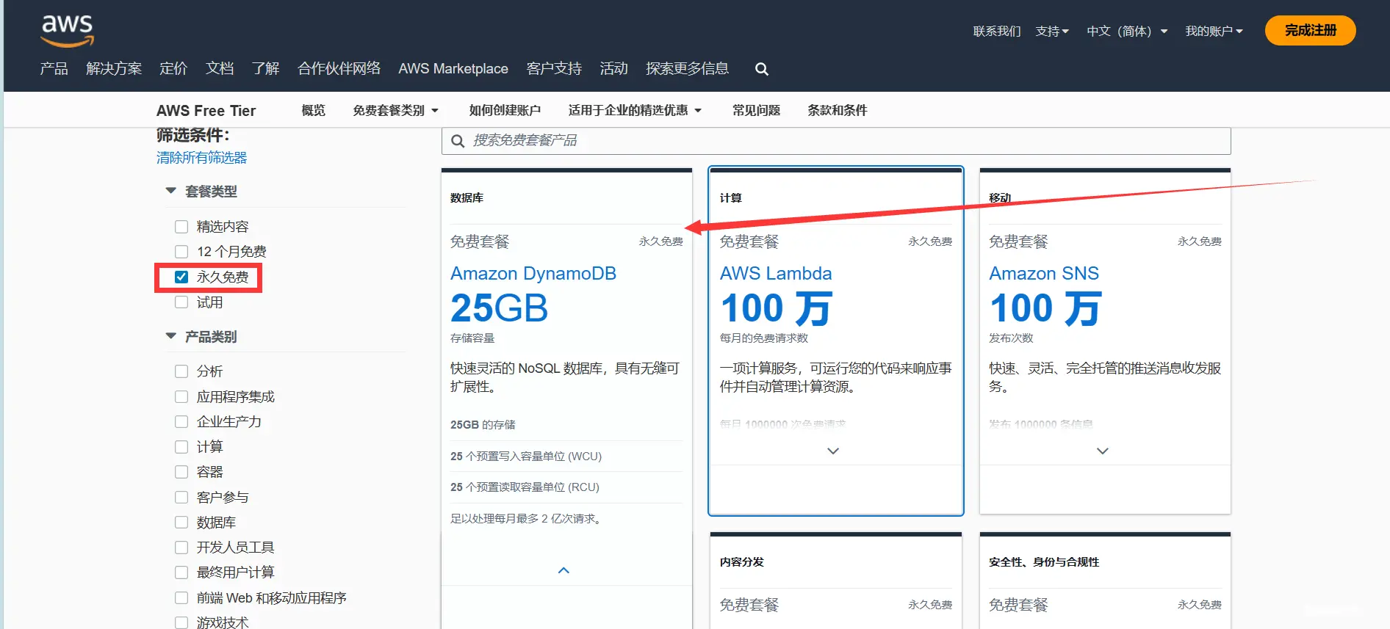Open the Amazon SNS link

[1044, 274]
